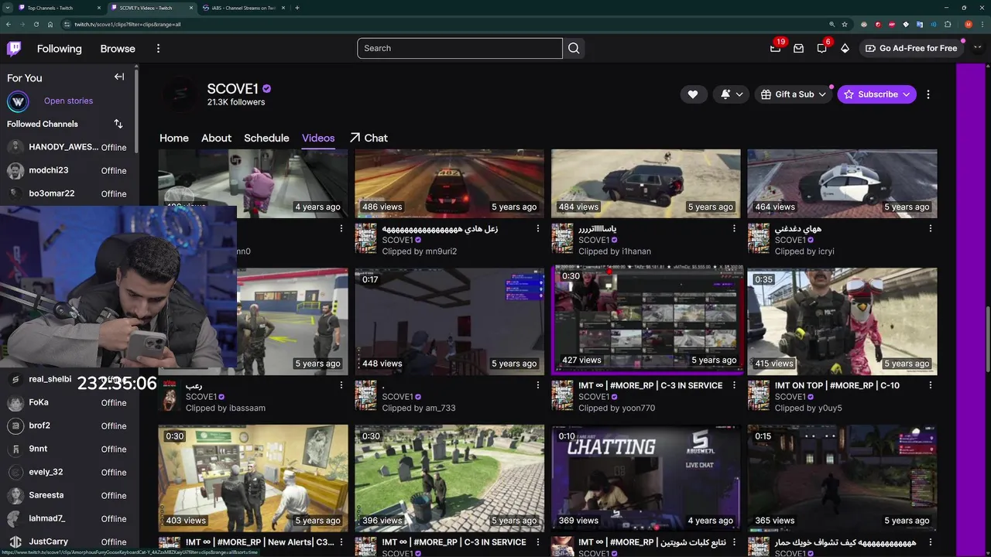Open options for clip by icryi
The width and height of the screenshot is (991, 557).
931,229
